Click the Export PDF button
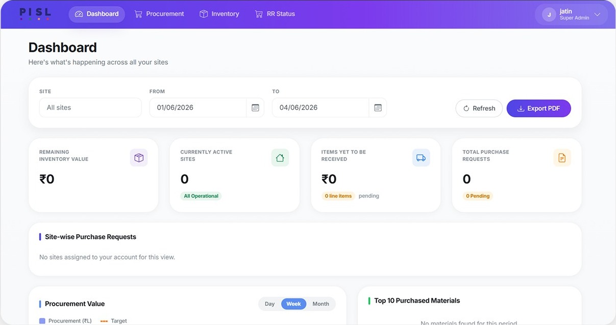 [x=538, y=108]
